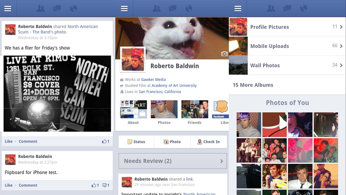Like the Kimo's flier post
The height and width of the screenshot is (195, 346).
pos(9,141)
